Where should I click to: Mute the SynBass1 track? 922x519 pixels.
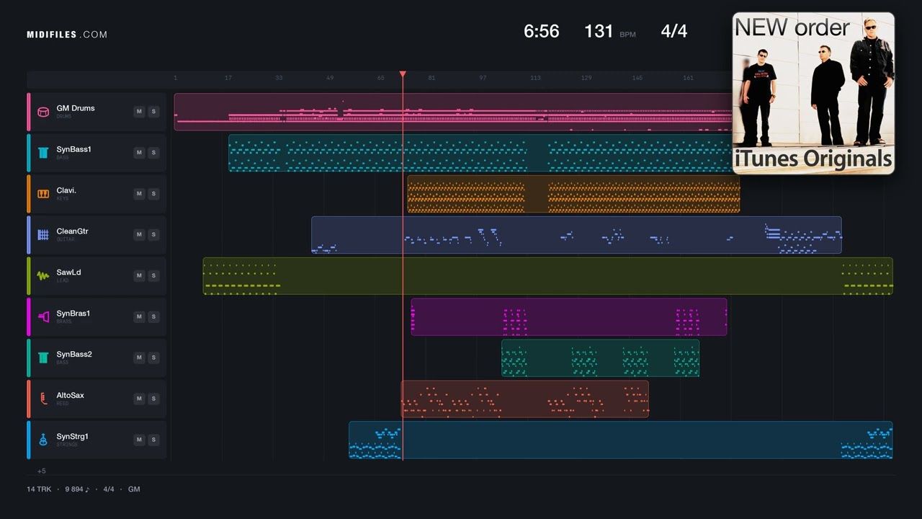point(139,153)
